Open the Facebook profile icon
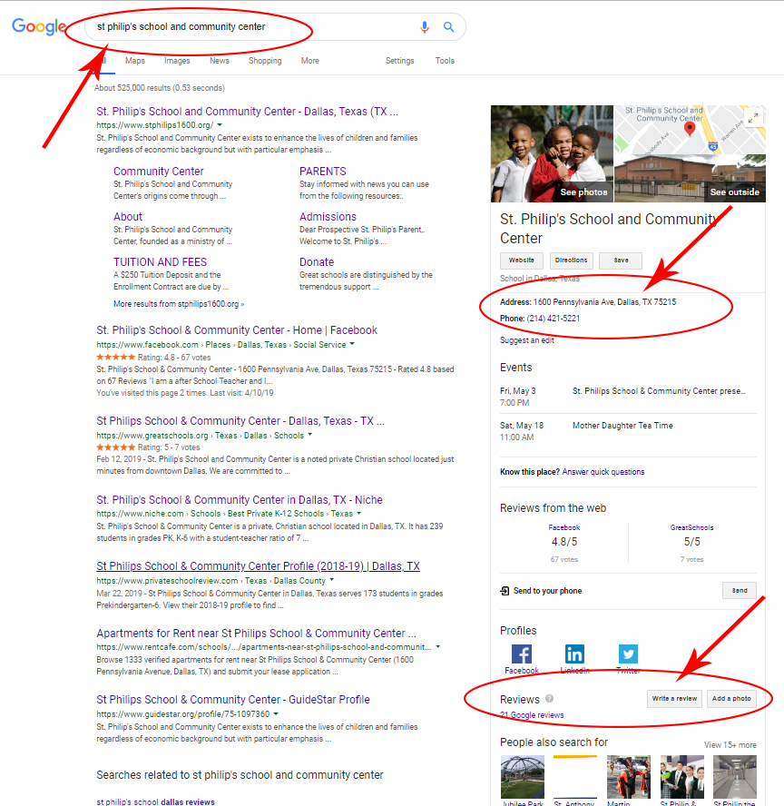The image size is (784, 806). 522,654
